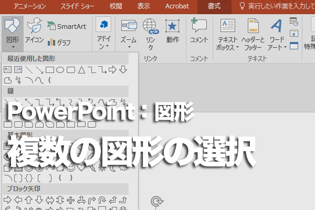Screen dimensions: 315x210
Task: Open the Acrobat tab
Action: coord(177,6)
